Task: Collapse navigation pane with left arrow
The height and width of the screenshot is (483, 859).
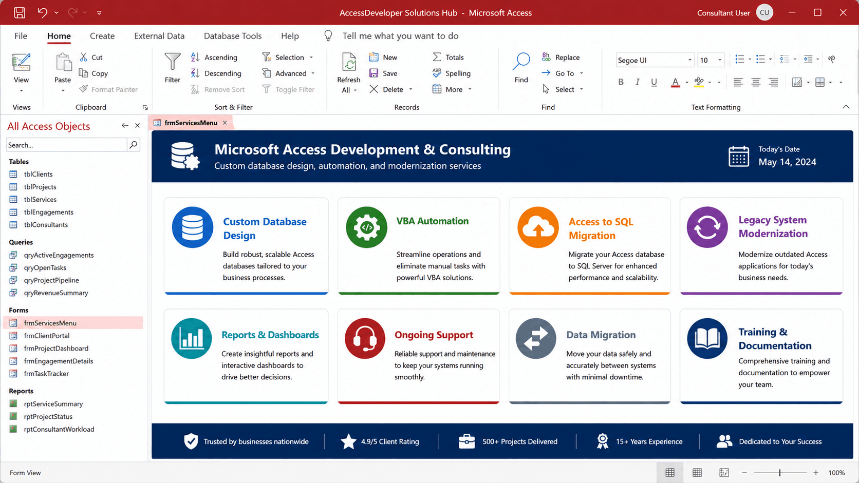Action: (125, 125)
